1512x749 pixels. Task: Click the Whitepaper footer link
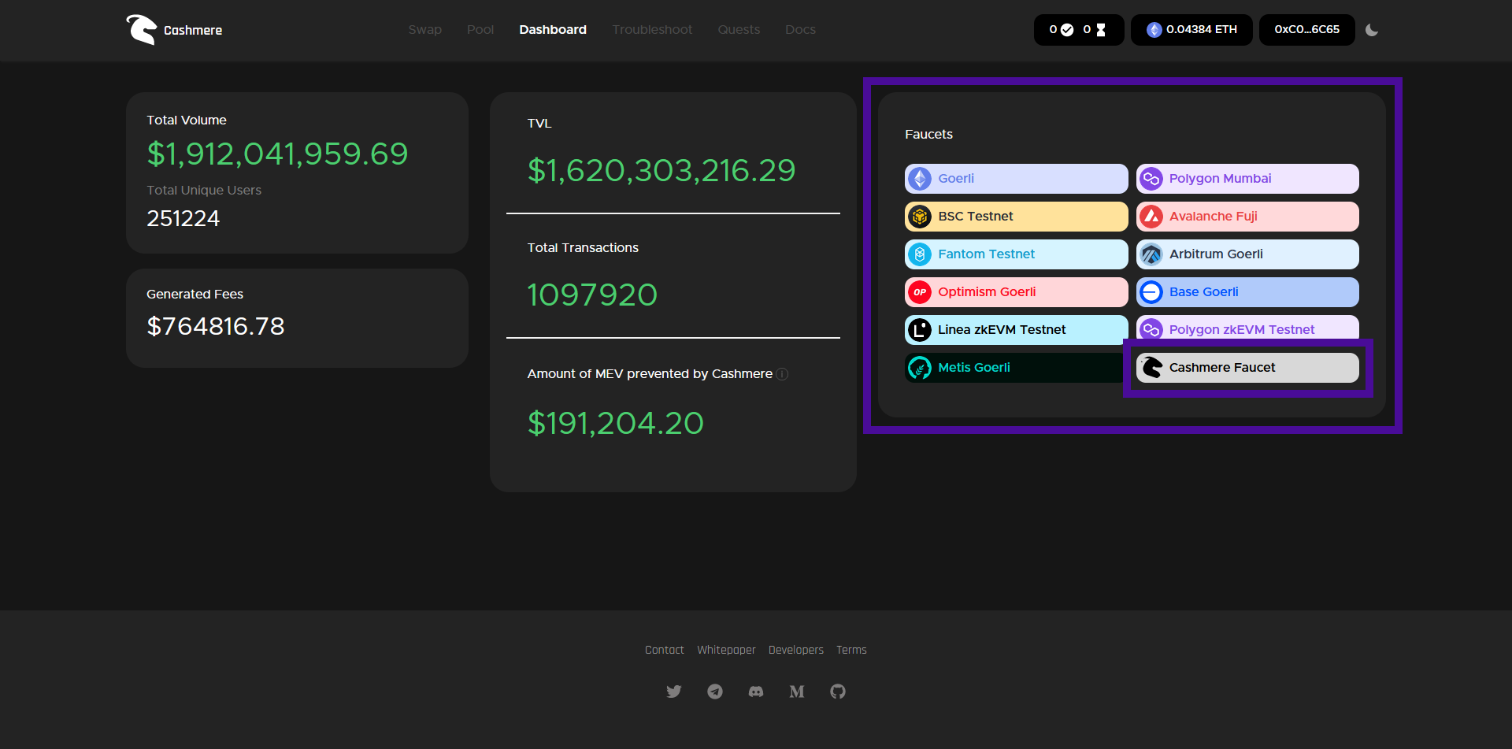point(726,650)
